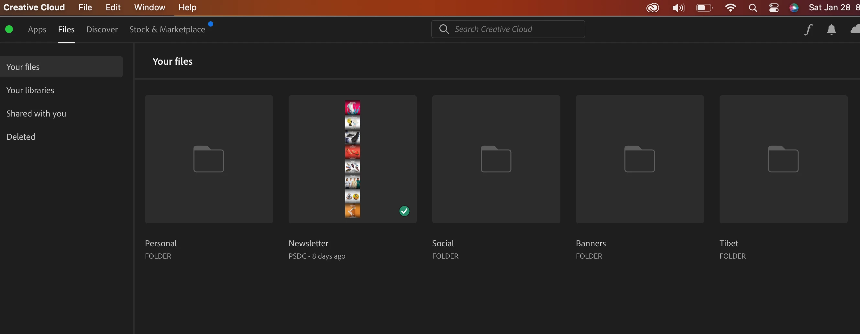Open the notifications bell
This screenshot has width=860, height=334.
coord(831,29)
